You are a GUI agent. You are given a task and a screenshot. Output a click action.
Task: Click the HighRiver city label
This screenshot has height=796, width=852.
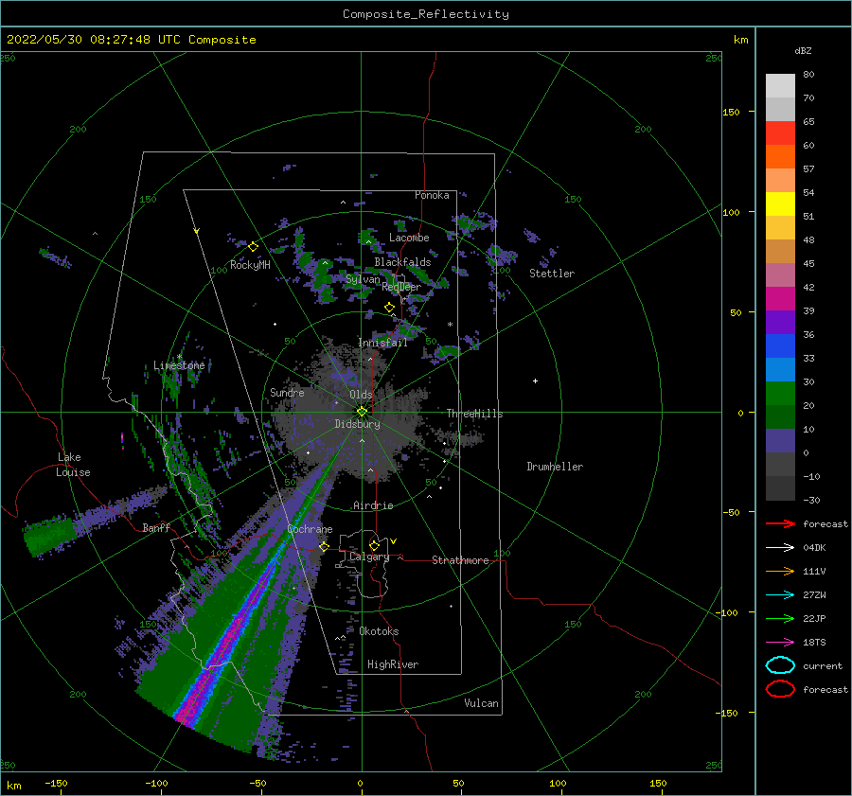pyautogui.click(x=393, y=664)
